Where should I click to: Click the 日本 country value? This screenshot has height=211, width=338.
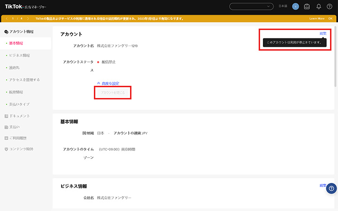(x=100, y=133)
